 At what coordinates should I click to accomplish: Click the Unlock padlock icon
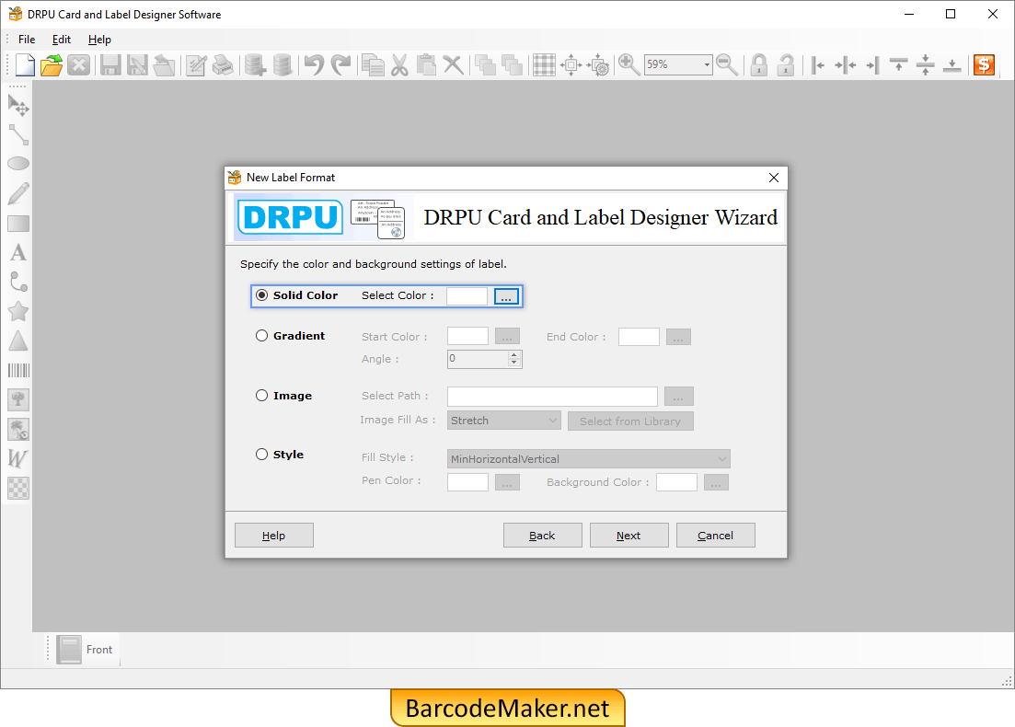tap(785, 64)
